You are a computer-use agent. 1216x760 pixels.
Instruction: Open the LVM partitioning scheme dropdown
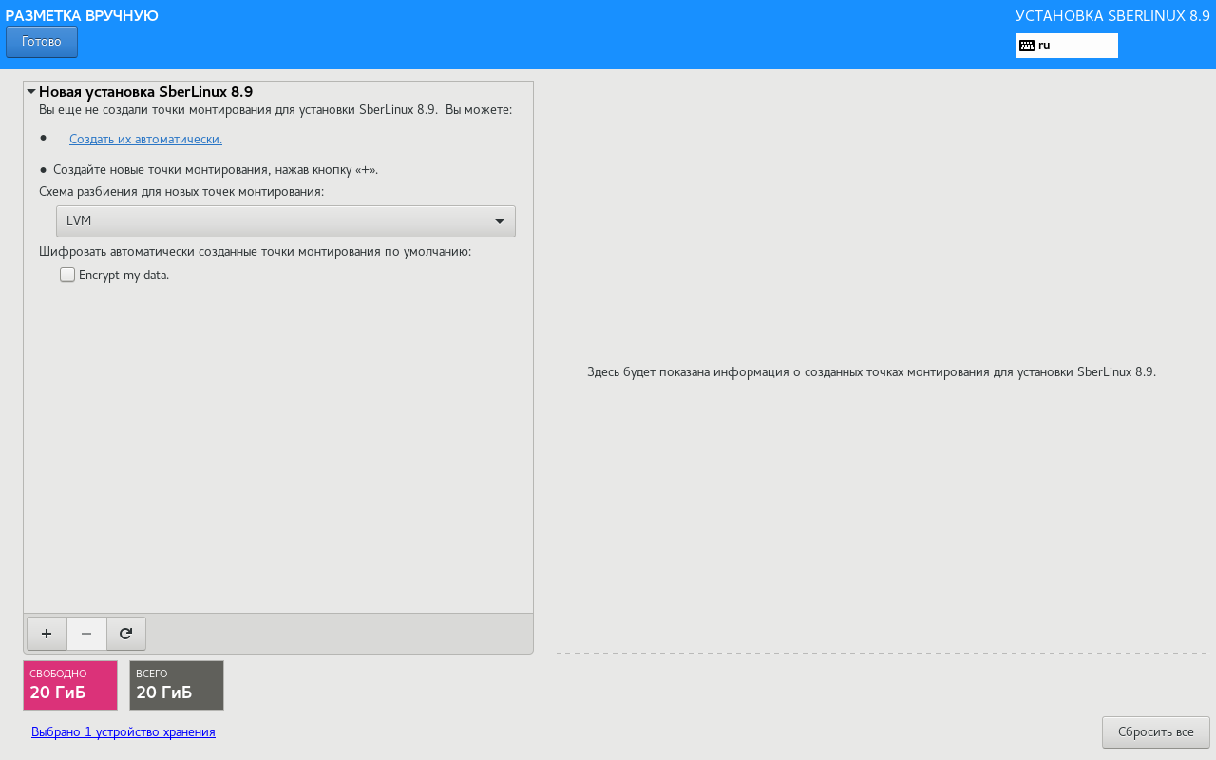(x=285, y=221)
